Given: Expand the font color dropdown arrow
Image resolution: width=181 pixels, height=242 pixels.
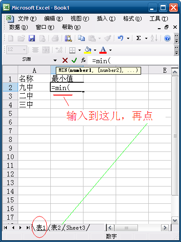Looking at the screenshot, I should [x=110, y=50].
